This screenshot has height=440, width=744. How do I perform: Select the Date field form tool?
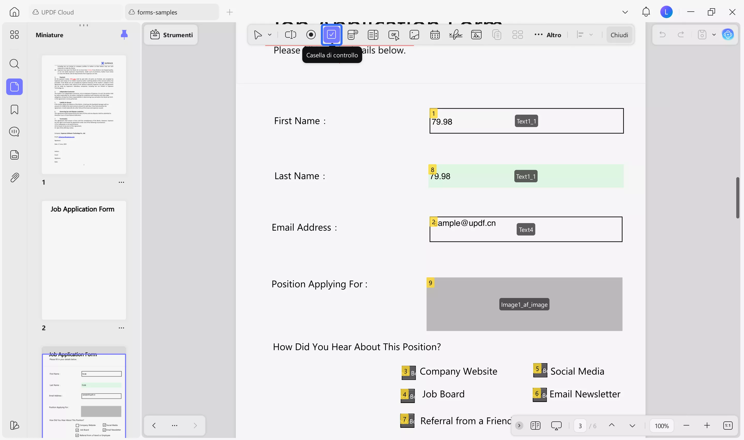[435, 34]
